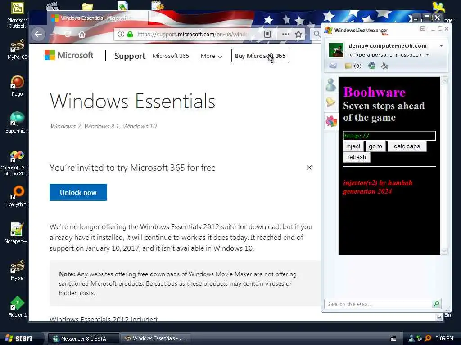Screen dimensions: 461x345
Task: Click the green padlock security icon
Action: coord(130,34)
